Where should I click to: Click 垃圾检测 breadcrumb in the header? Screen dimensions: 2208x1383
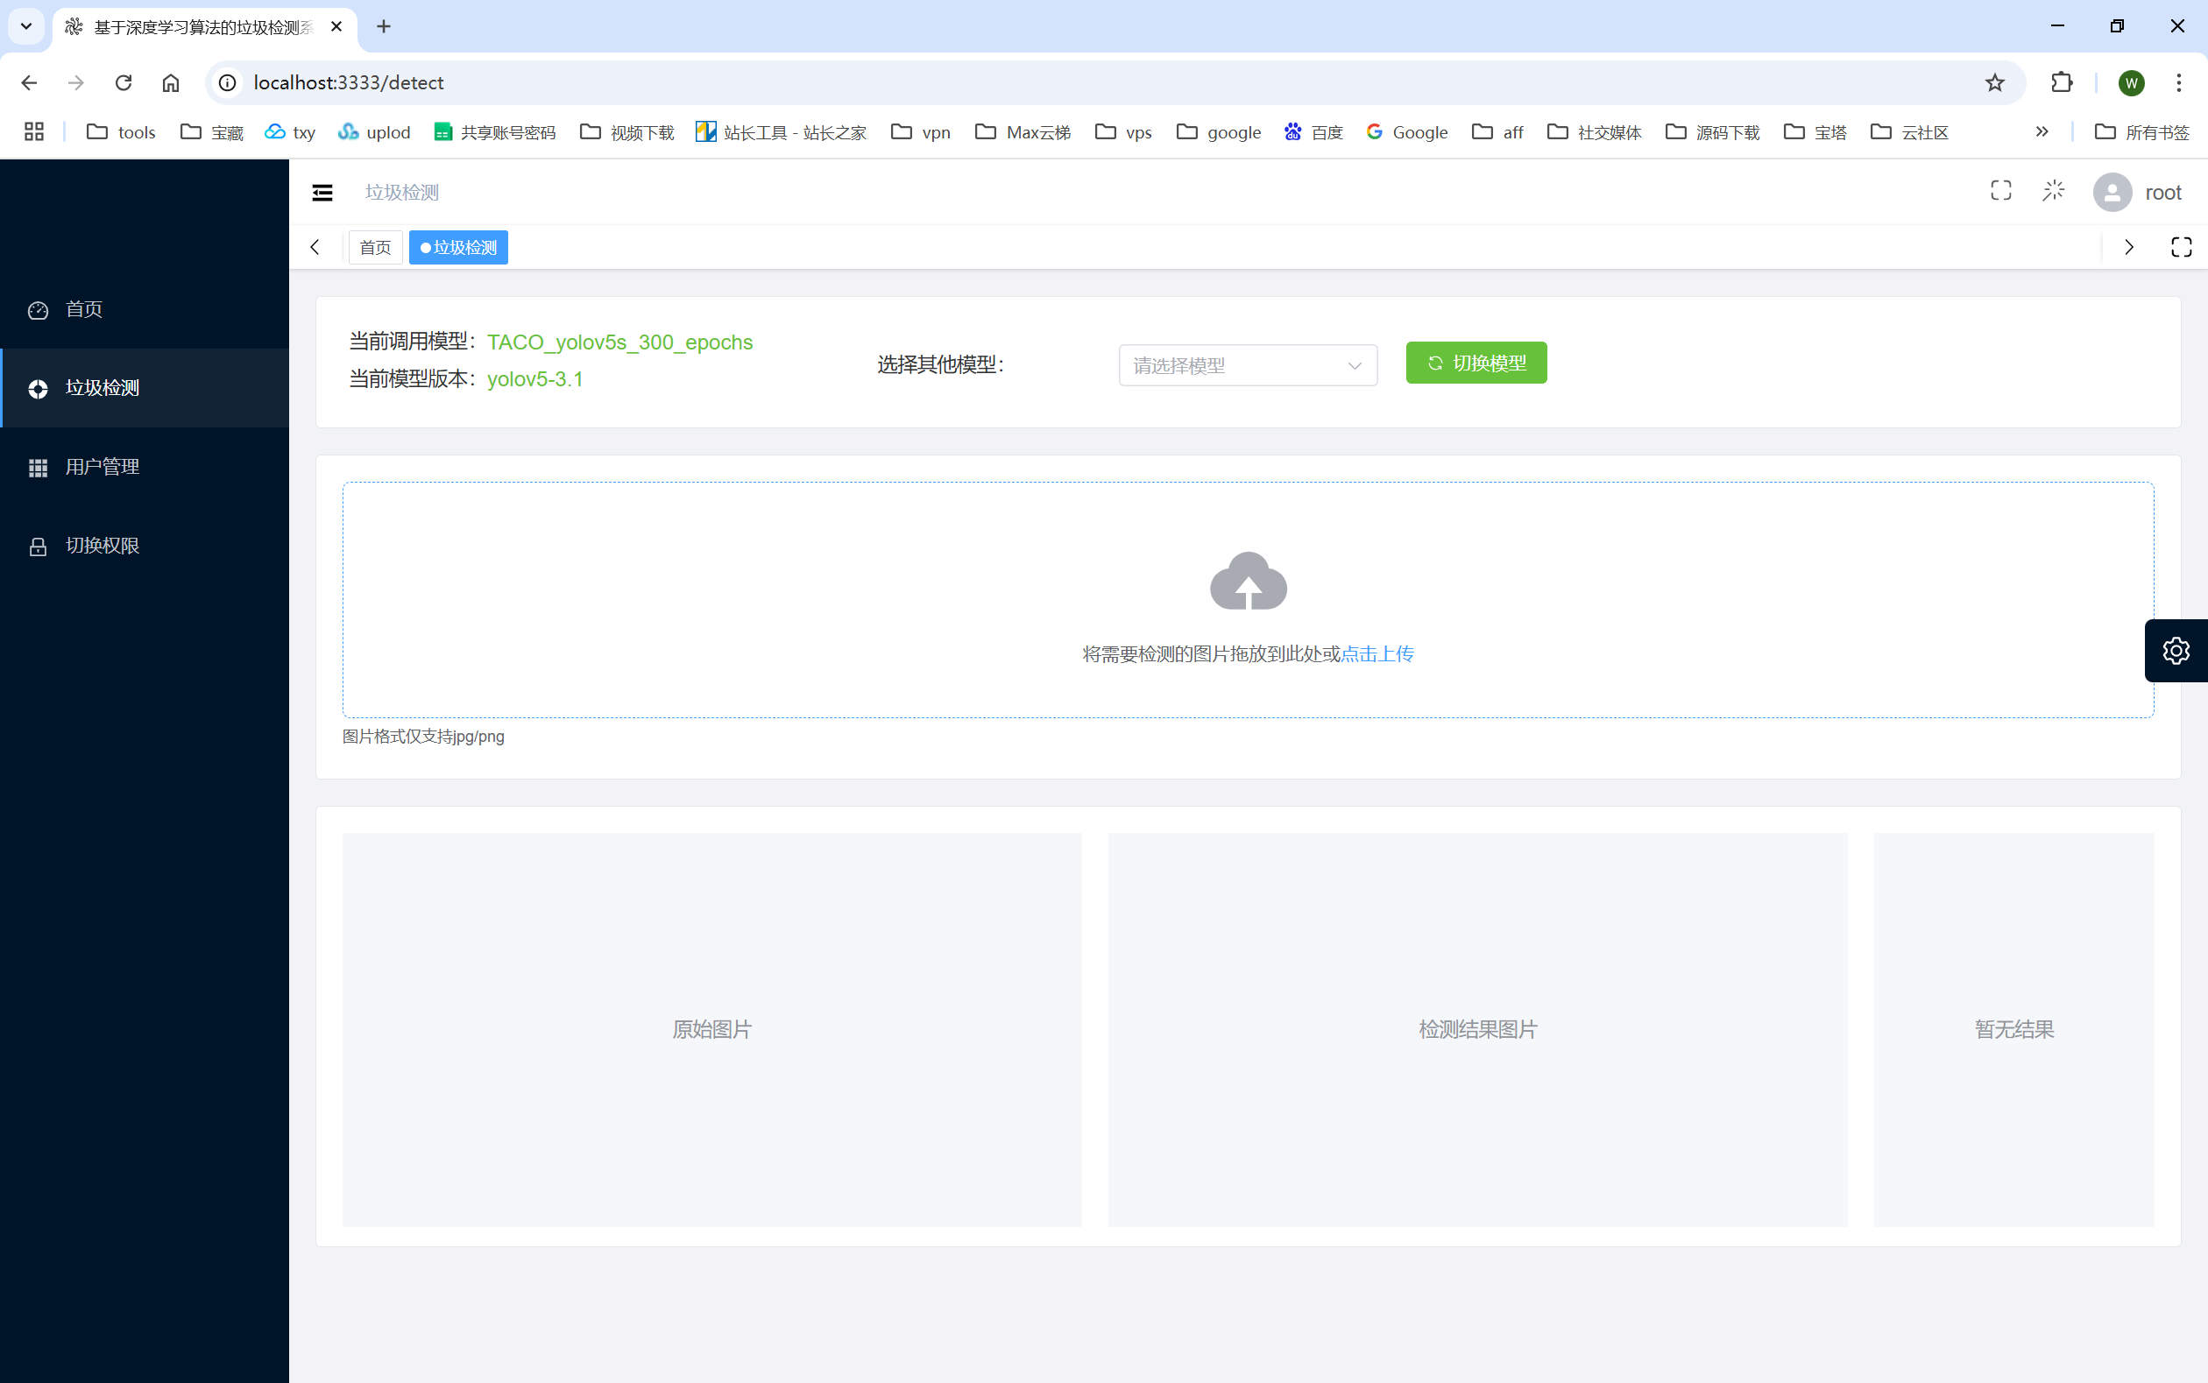401,192
